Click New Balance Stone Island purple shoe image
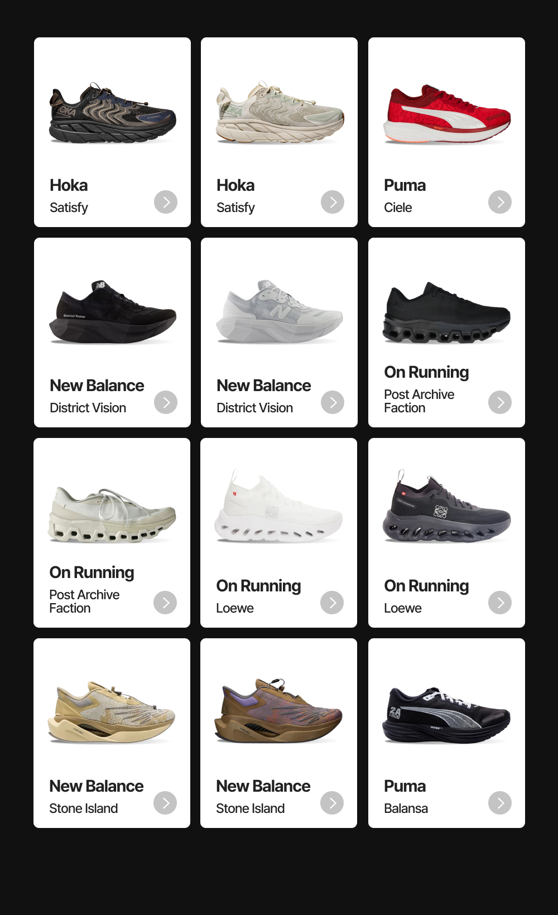 pos(278,711)
